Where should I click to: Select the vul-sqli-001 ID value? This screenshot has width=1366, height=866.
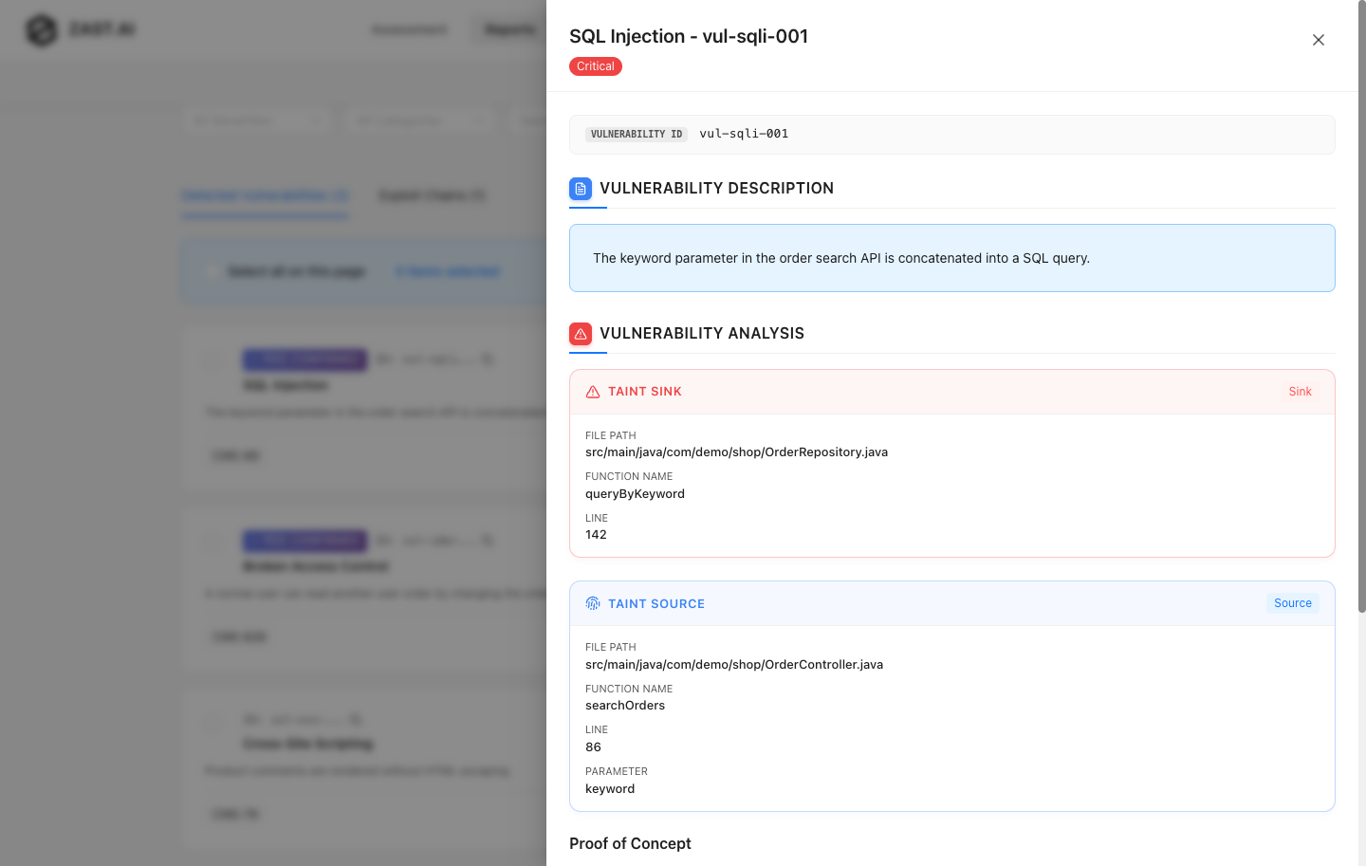pos(744,134)
